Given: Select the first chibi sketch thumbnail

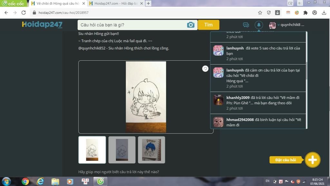Looking at the screenshot, I should [92, 150].
